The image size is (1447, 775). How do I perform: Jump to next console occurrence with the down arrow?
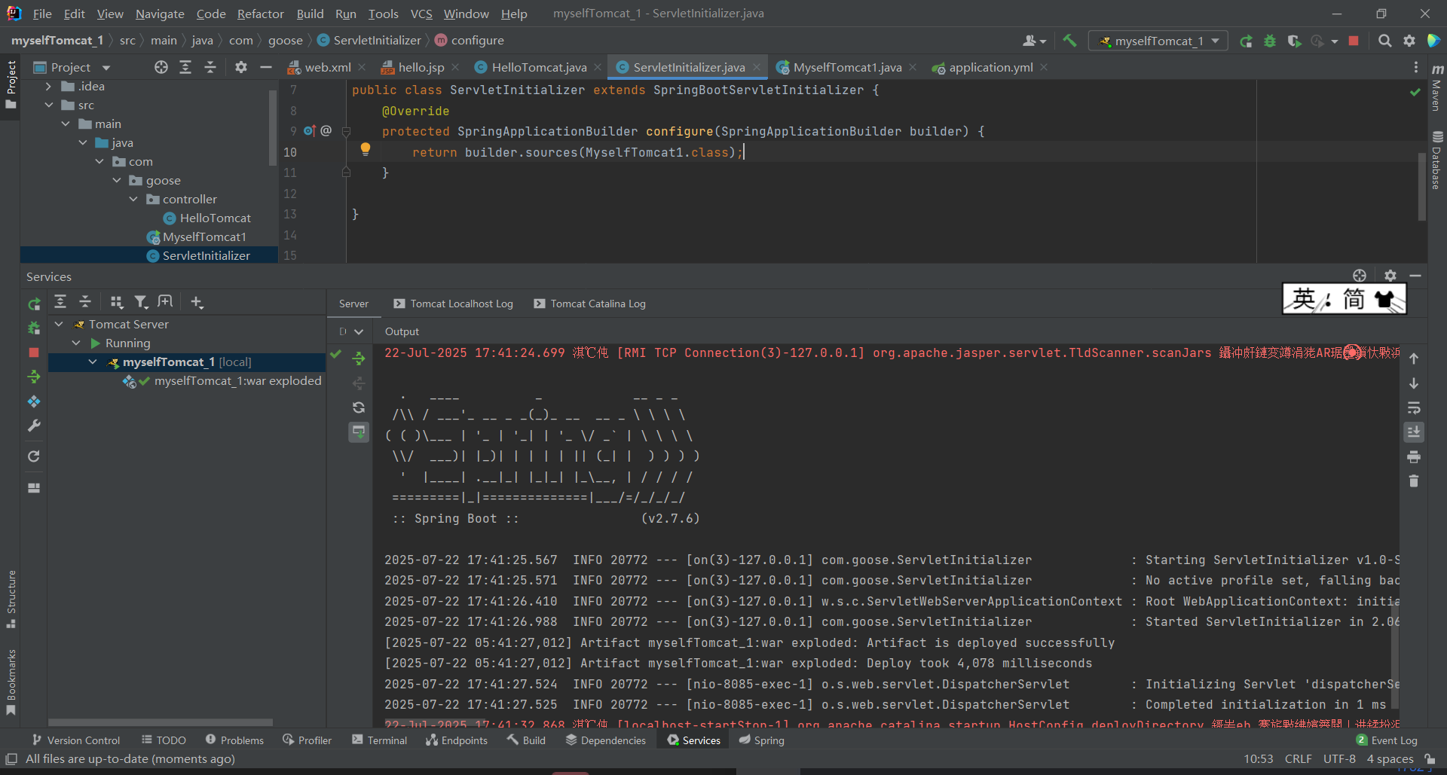[x=1414, y=383]
